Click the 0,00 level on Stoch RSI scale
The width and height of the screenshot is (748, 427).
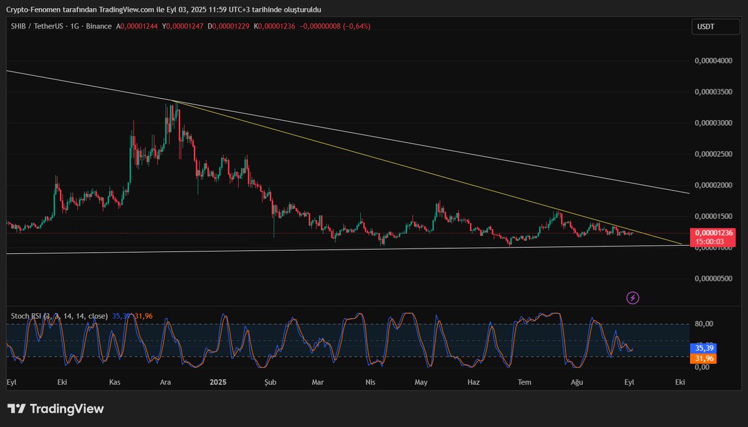702,367
